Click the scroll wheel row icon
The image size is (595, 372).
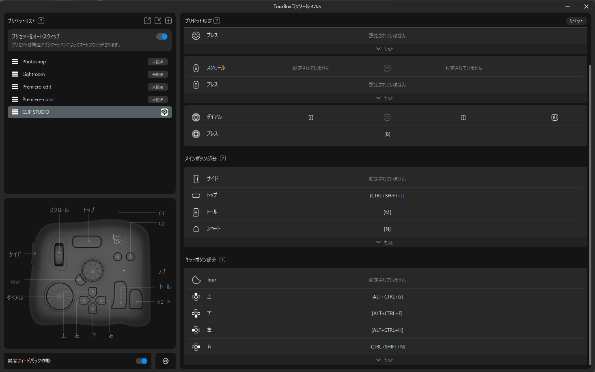click(196, 68)
